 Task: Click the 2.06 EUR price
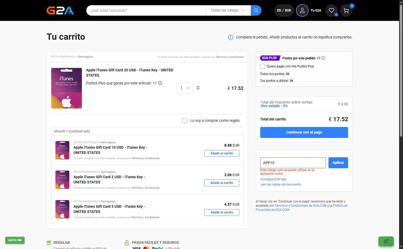pos(232,175)
